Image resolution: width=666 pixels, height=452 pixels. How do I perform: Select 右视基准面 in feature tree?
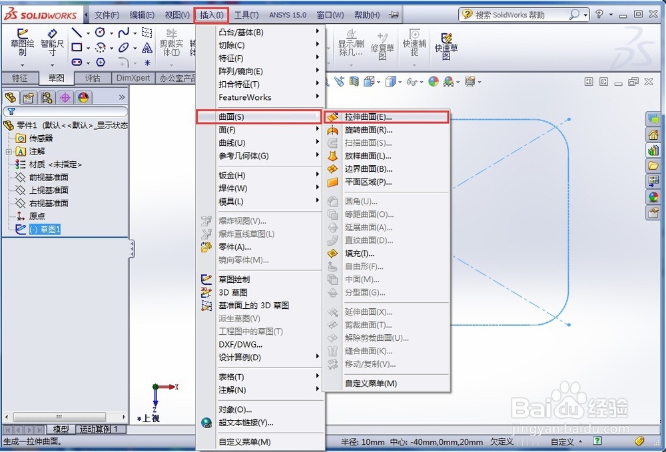tap(49, 203)
